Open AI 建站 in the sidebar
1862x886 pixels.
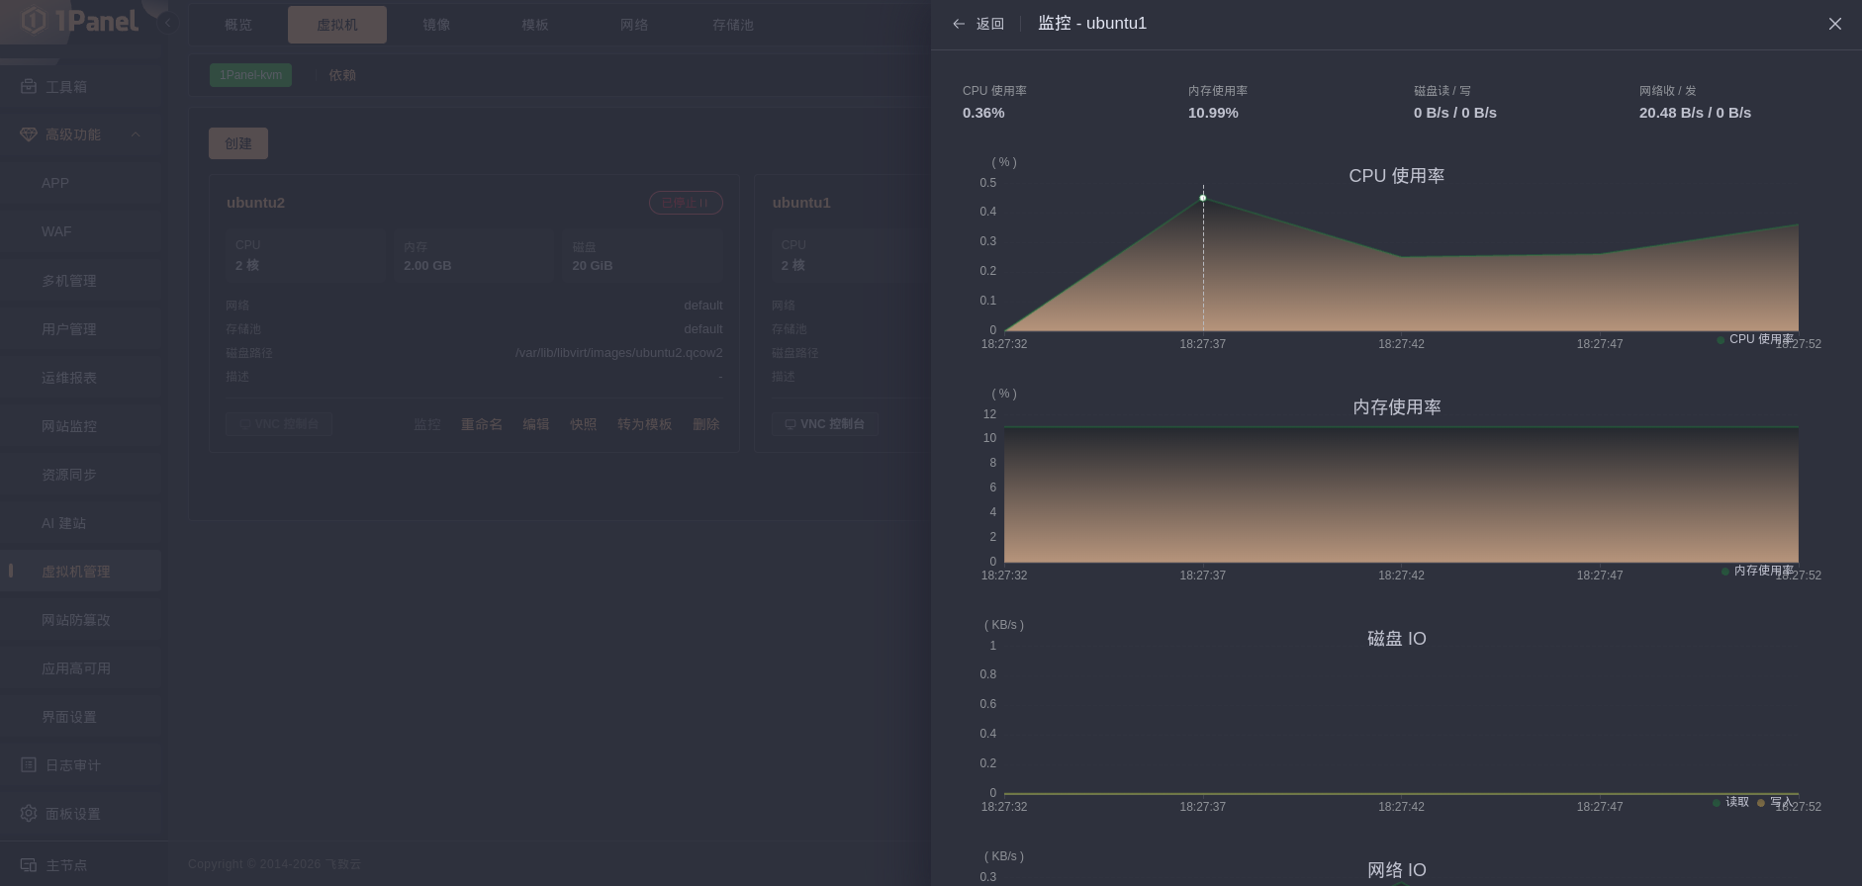tap(81, 523)
